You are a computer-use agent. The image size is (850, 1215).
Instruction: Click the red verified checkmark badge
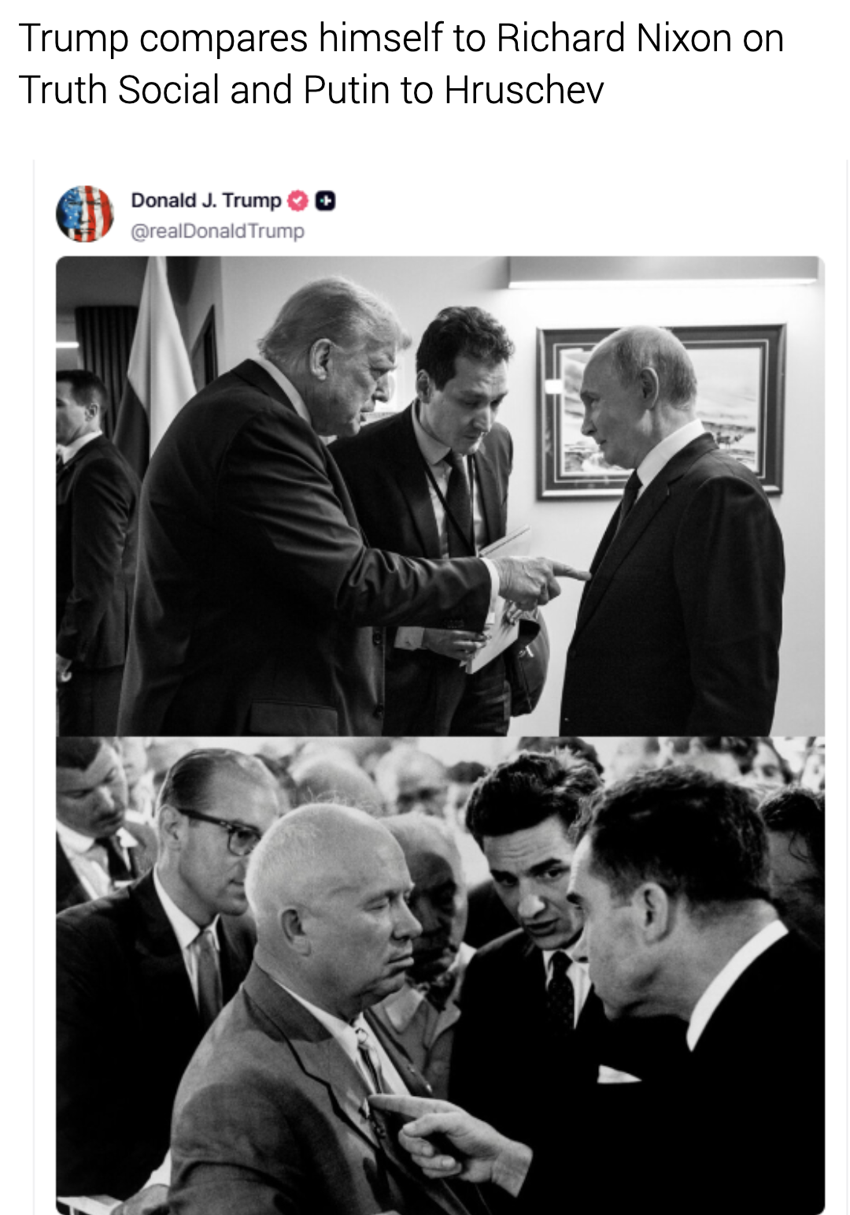(x=298, y=201)
